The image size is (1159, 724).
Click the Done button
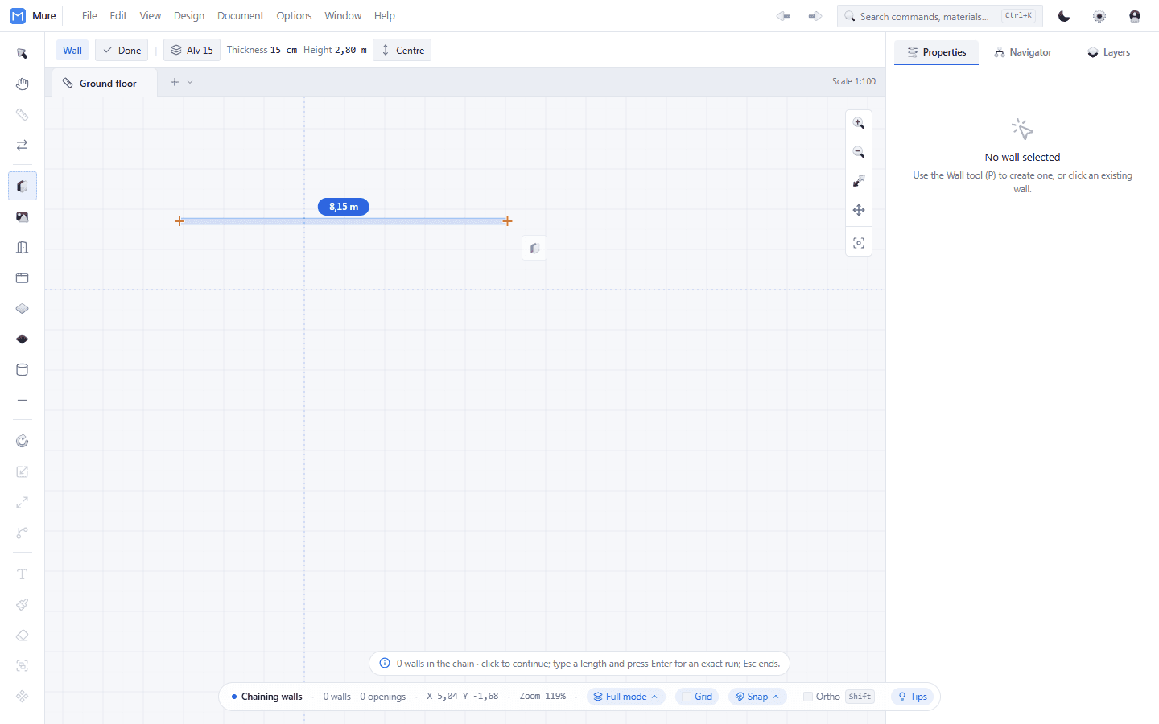[x=122, y=50]
